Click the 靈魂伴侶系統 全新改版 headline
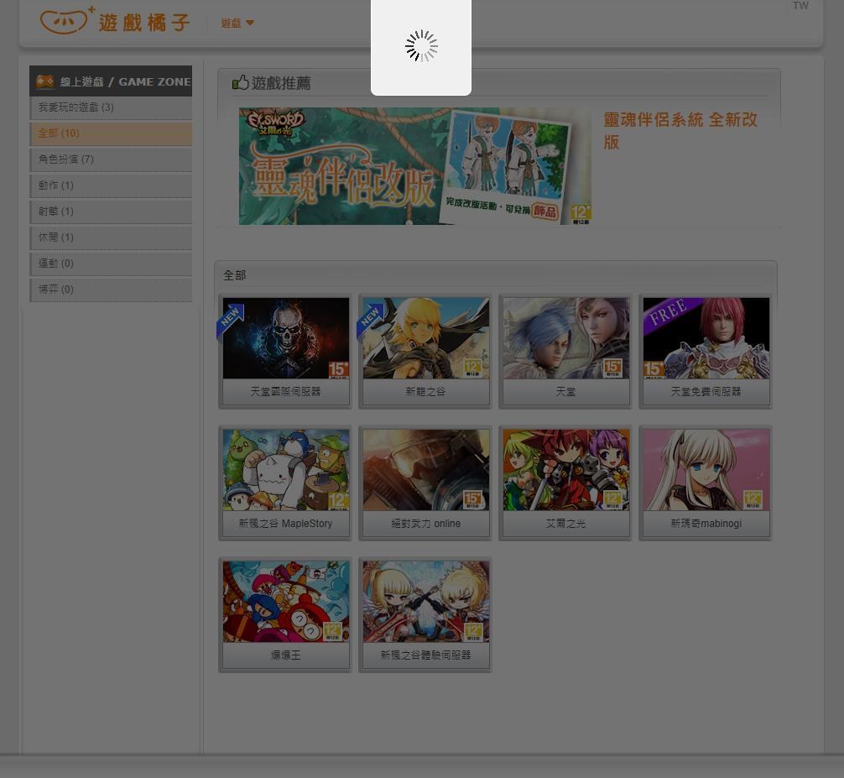The height and width of the screenshot is (778, 844). (680, 133)
